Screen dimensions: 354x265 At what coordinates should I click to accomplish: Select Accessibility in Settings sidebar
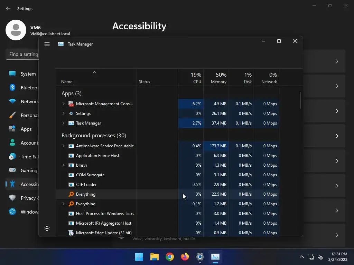[22, 184]
